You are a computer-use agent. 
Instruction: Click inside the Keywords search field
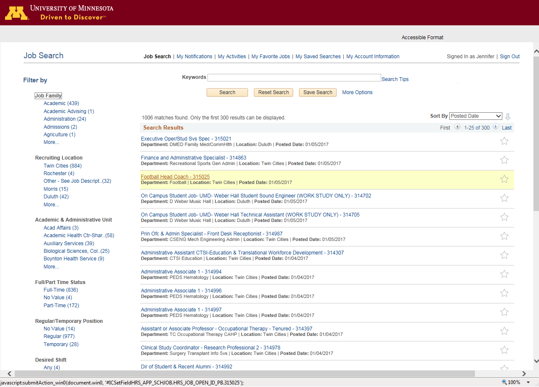tap(294, 77)
